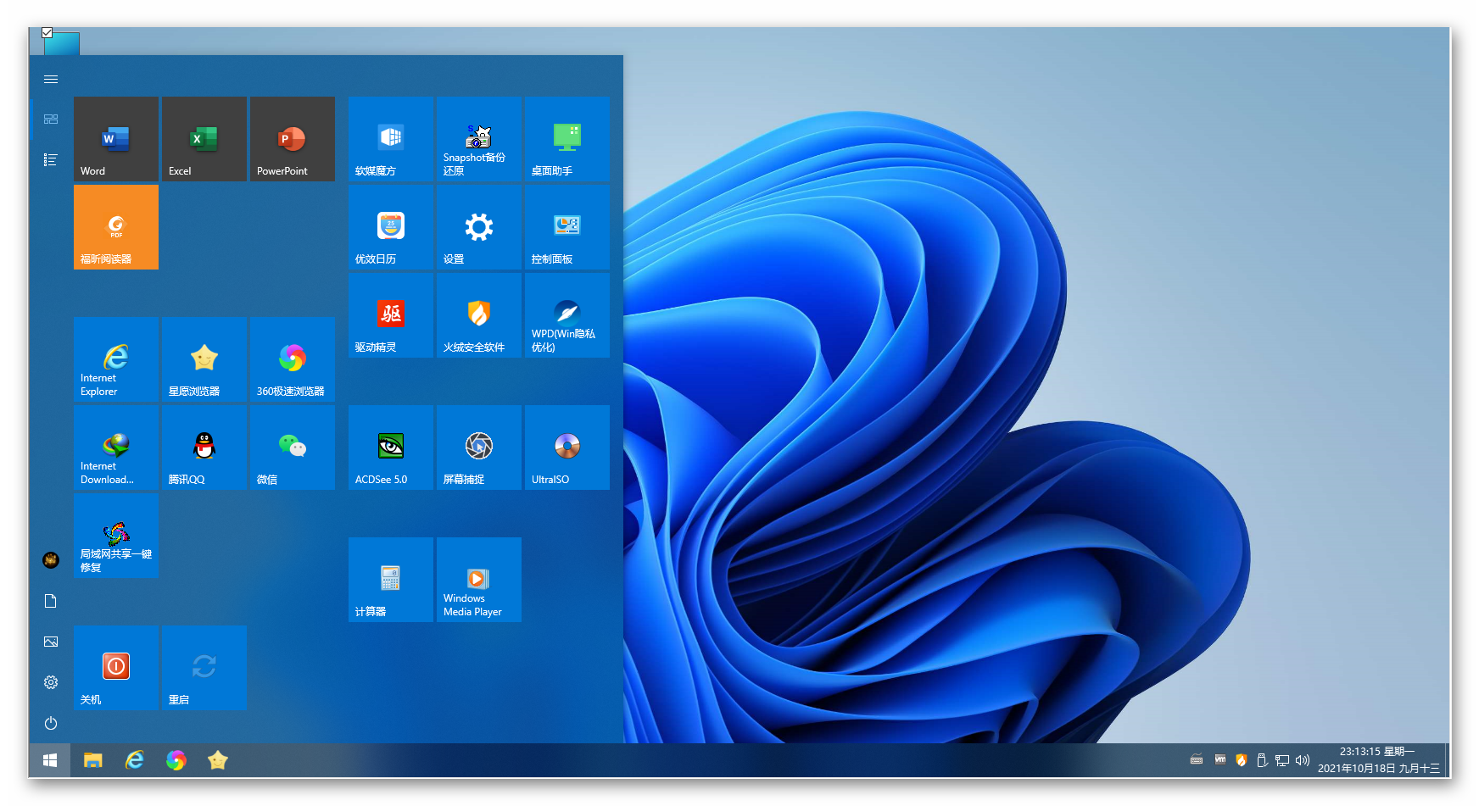1479x806 pixels.
Task: Click the Windows Start button
Action: [x=50, y=761]
